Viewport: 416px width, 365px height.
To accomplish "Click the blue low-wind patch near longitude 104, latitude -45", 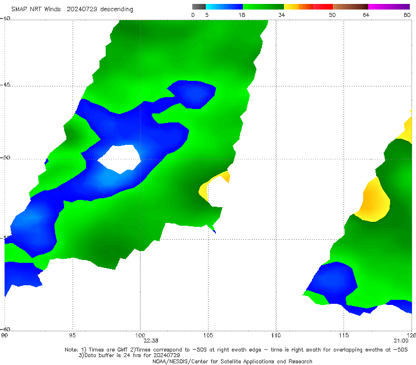I will [195, 94].
